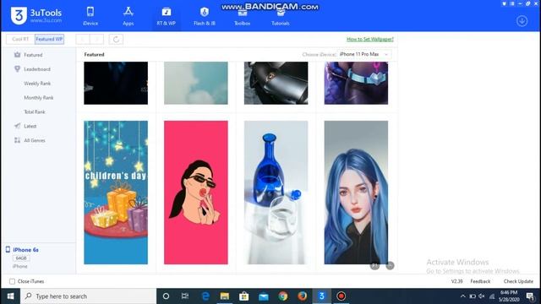This screenshot has height=304, width=541.
Task: Launch Firefox from the taskbar
Action: [x=303, y=296]
